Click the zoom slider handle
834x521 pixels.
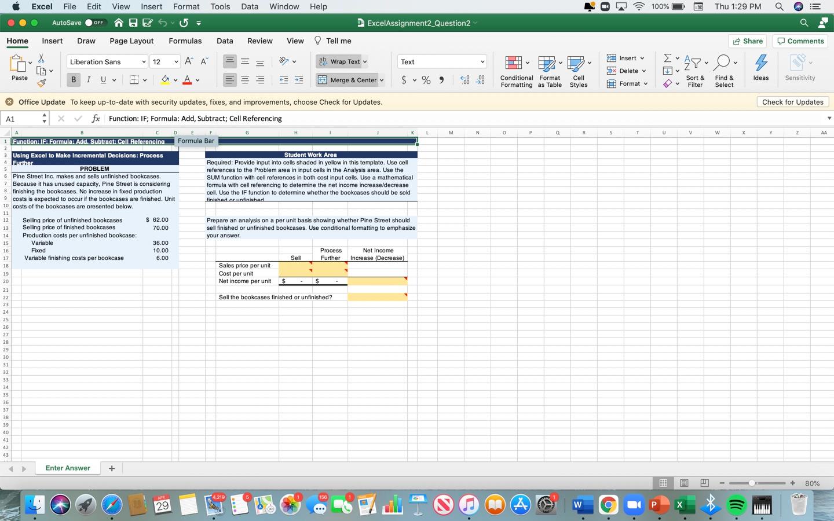tap(752, 483)
